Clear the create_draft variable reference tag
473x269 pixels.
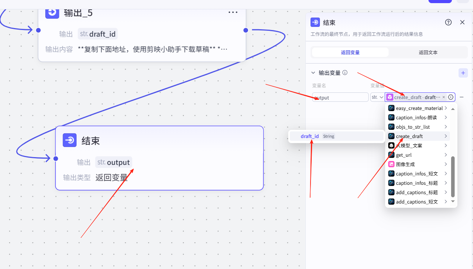pyautogui.click(x=444, y=97)
